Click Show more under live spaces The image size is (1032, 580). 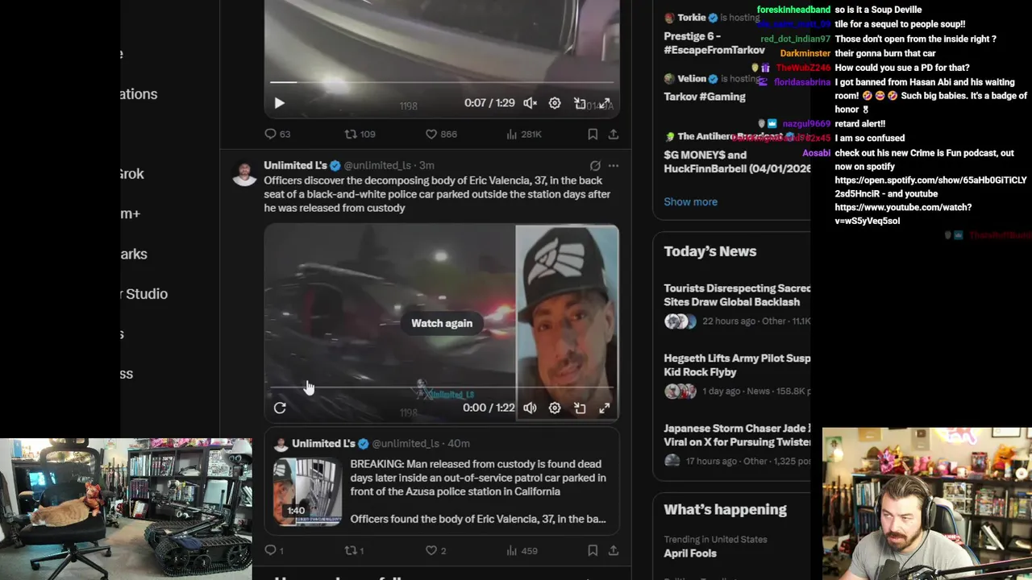[x=690, y=201]
